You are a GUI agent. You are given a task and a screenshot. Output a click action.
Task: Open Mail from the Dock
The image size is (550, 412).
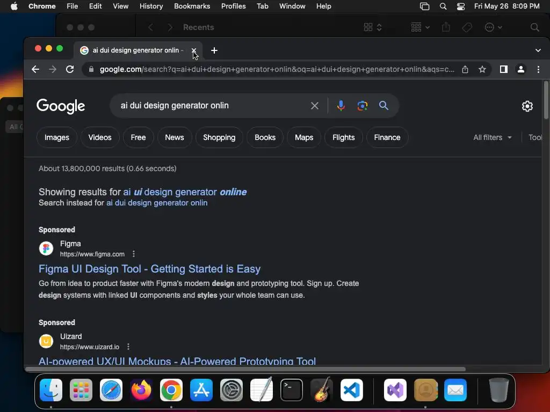click(x=455, y=390)
